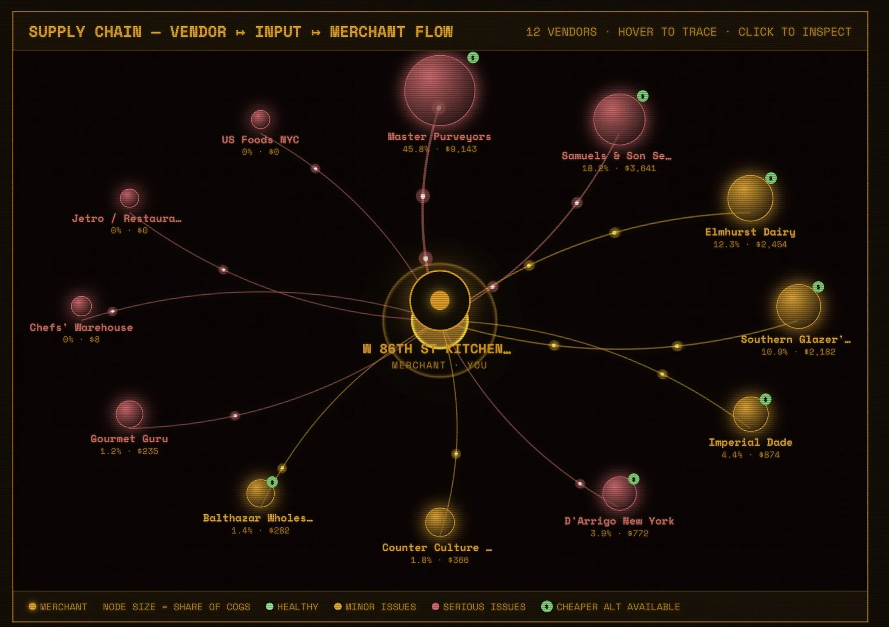The height and width of the screenshot is (627, 889).
Task: Click the '12.3% · $2,454' value
Action: click(750, 245)
